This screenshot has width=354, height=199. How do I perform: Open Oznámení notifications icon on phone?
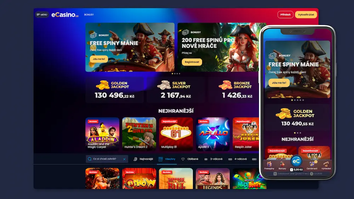tap(312, 165)
